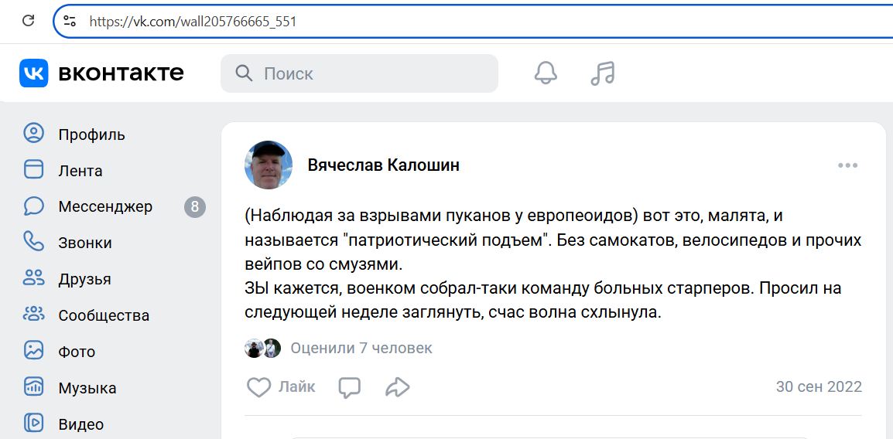
Task: Open comments on the post
Action: click(350, 387)
